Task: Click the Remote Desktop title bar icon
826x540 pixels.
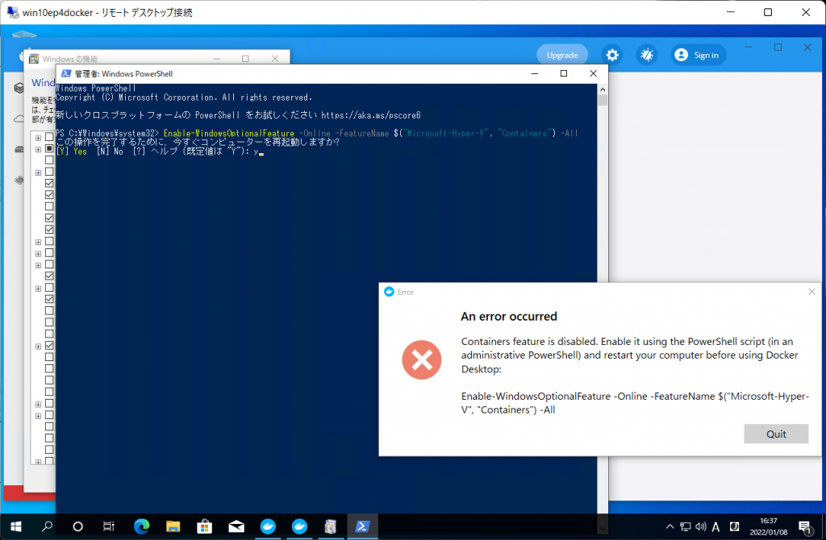Action: 13,11
